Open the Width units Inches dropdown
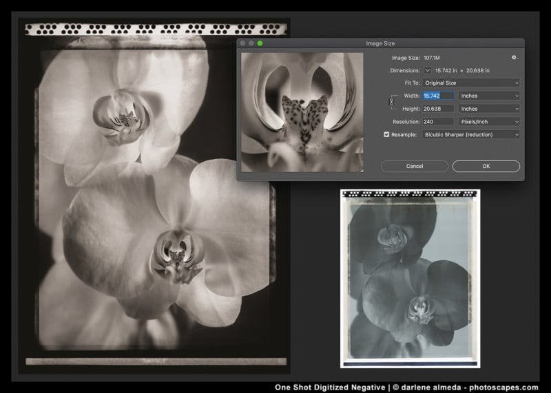This screenshot has width=551, height=393. [x=488, y=96]
